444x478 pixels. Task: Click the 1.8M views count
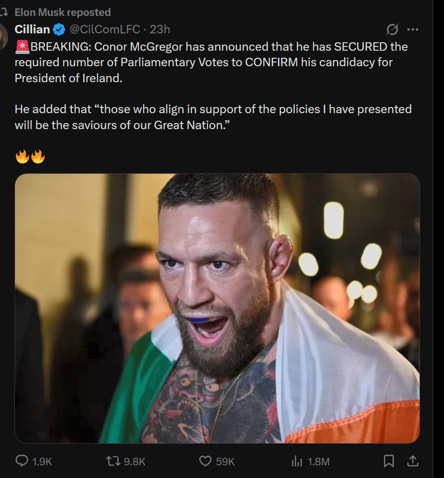[318, 462]
